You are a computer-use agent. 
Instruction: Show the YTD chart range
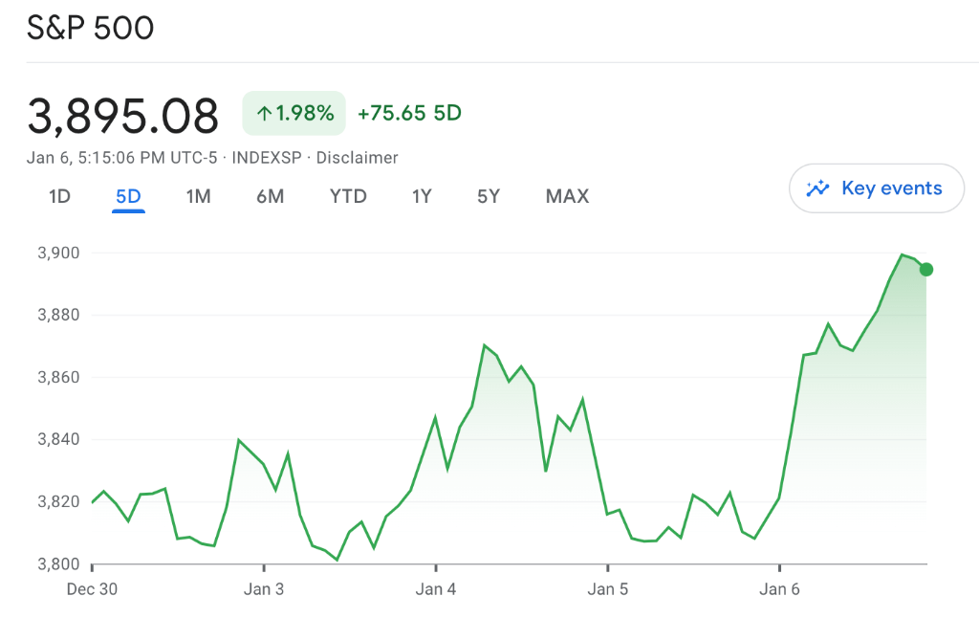click(348, 196)
